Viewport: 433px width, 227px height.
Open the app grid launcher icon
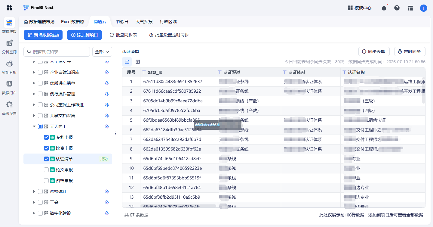pos(9,8)
